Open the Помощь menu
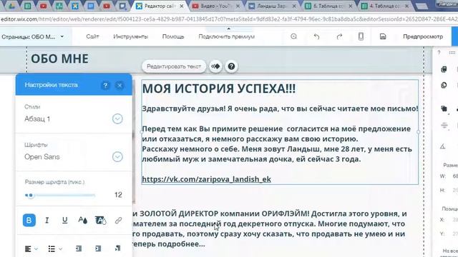 click(173, 36)
